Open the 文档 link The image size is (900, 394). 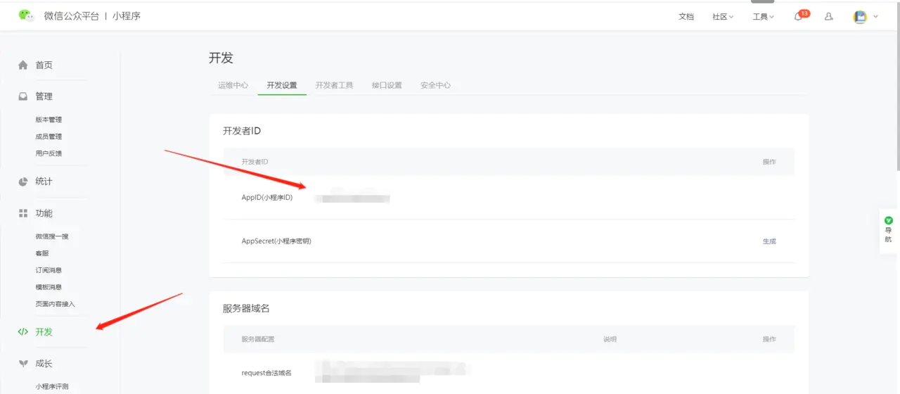pos(686,16)
